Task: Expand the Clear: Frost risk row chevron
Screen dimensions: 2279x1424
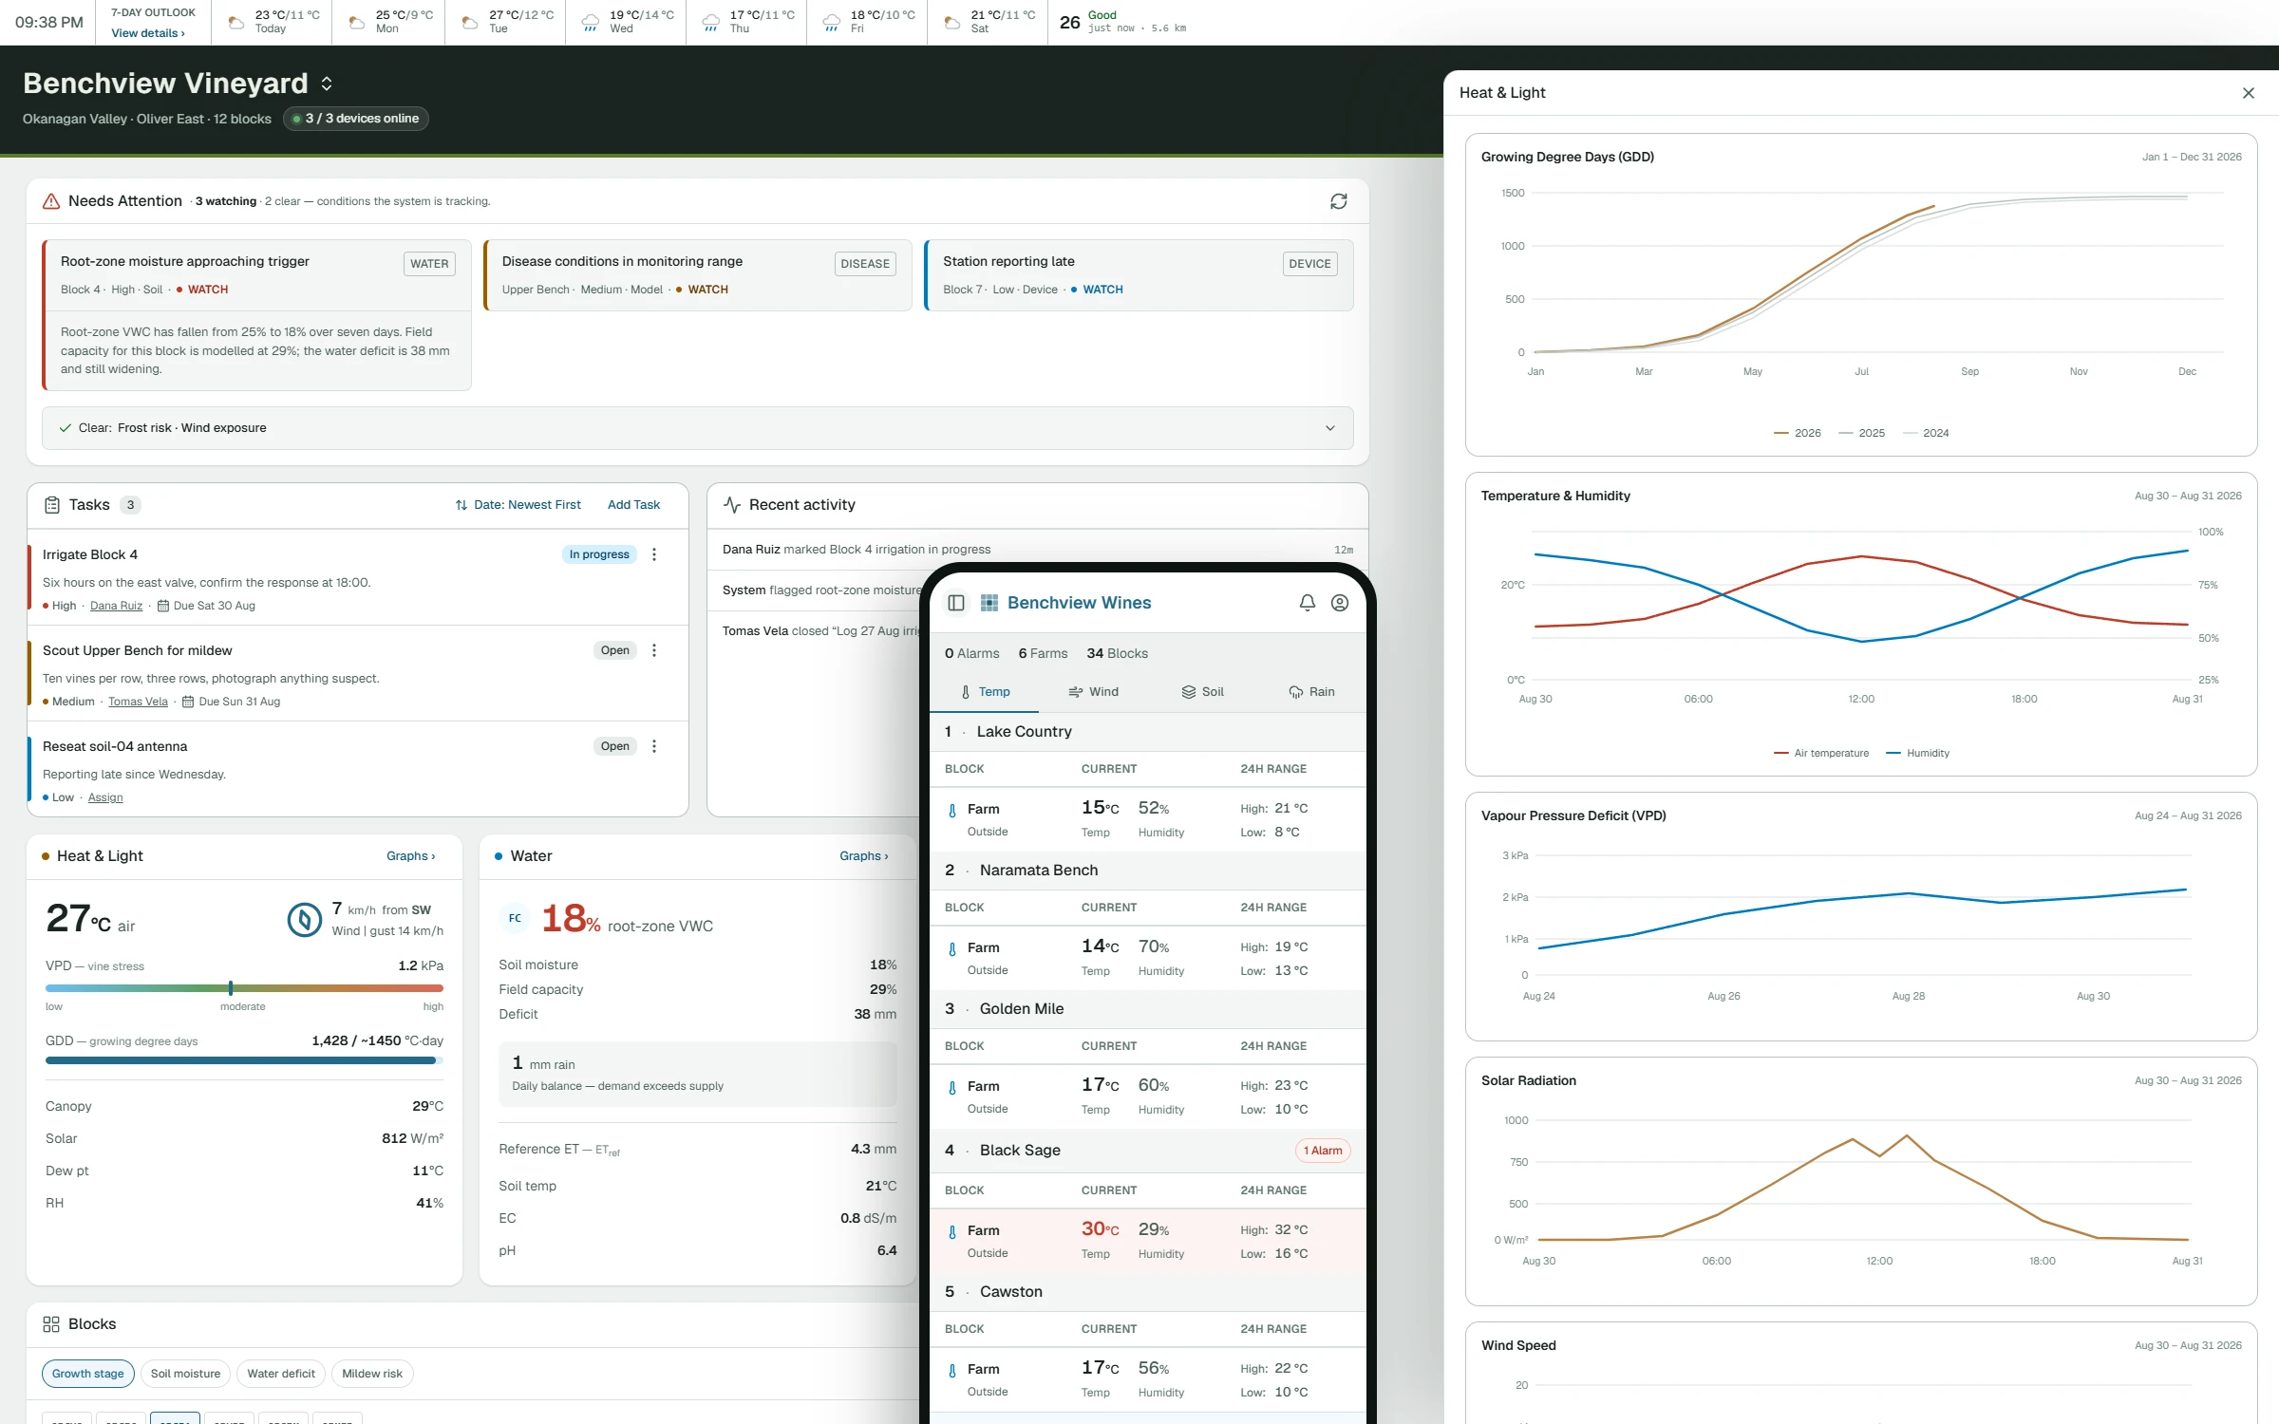Action: (1330, 428)
